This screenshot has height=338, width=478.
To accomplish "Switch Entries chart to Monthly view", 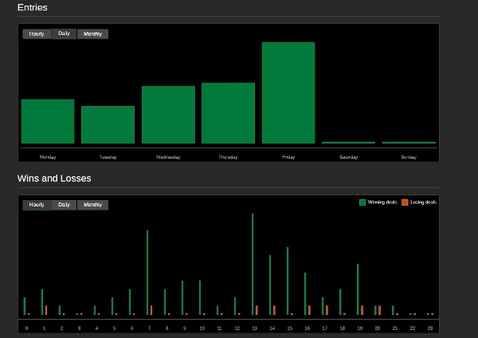I will click(x=92, y=33).
